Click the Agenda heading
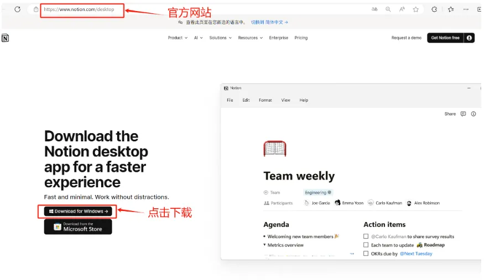This screenshot has height=280, width=485. 276,224
